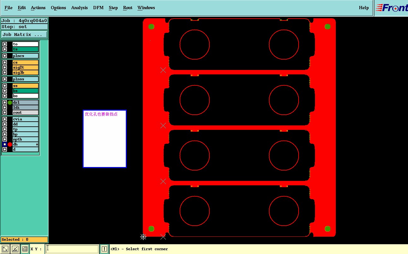The width and height of the screenshot is (408, 254).
Task: Click the red color dot on the dh layer
Action: [10, 144]
